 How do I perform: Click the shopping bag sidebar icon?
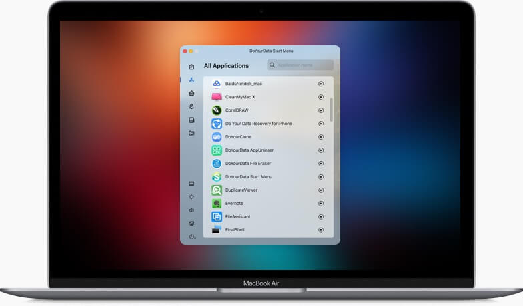click(191, 93)
